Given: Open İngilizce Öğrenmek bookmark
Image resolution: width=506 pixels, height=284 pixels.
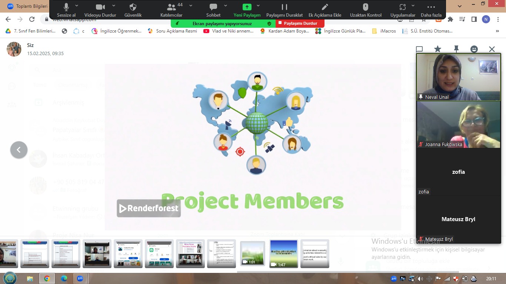Looking at the screenshot, I should click(x=117, y=31).
